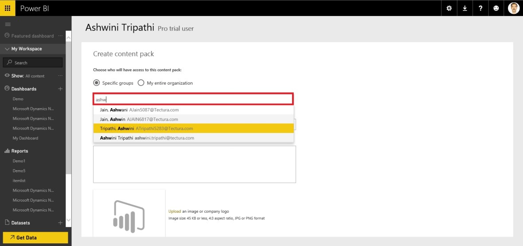Open the settings gear icon

pyautogui.click(x=449, y=8)
